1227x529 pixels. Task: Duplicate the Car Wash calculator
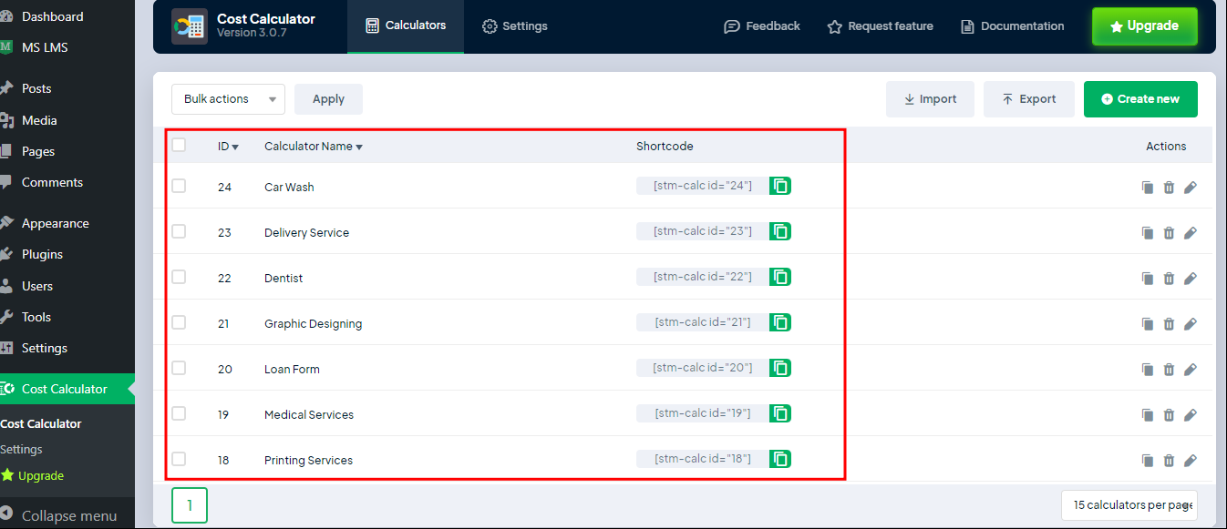click(1148, 188)
